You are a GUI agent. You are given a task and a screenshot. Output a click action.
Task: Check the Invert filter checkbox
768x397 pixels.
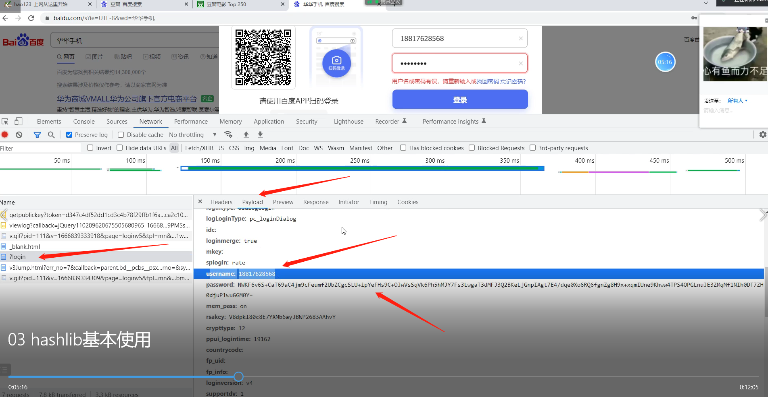[90, 148]
